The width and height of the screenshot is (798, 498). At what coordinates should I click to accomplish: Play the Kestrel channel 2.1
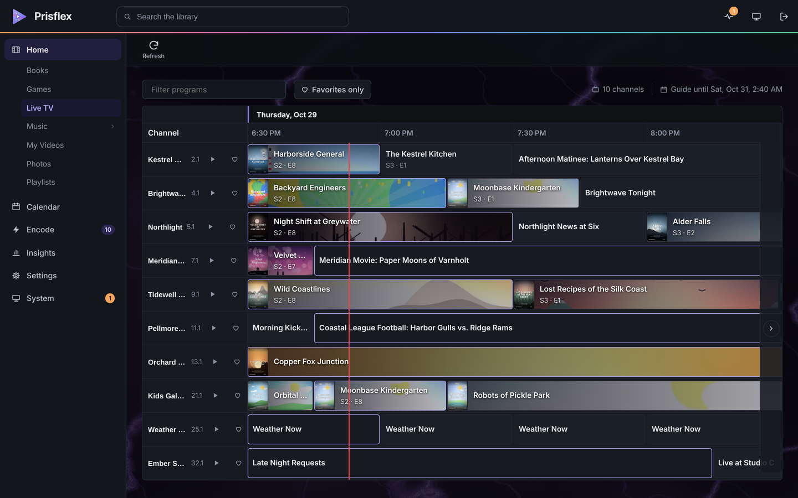213,159
